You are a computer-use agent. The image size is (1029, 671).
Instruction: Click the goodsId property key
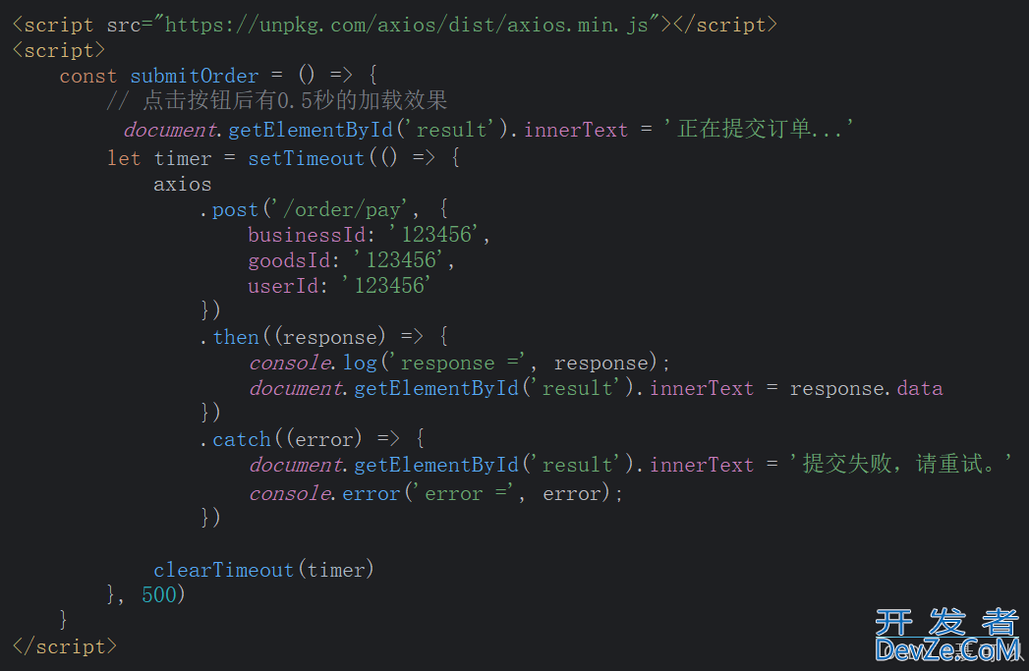[x=289, y=261]
